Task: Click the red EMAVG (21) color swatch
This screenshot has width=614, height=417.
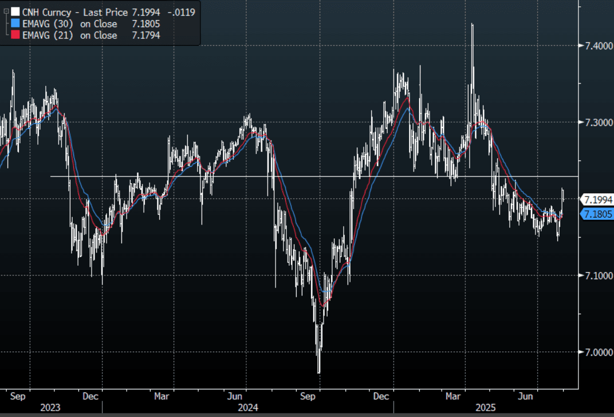Action: tap(15, 36)
